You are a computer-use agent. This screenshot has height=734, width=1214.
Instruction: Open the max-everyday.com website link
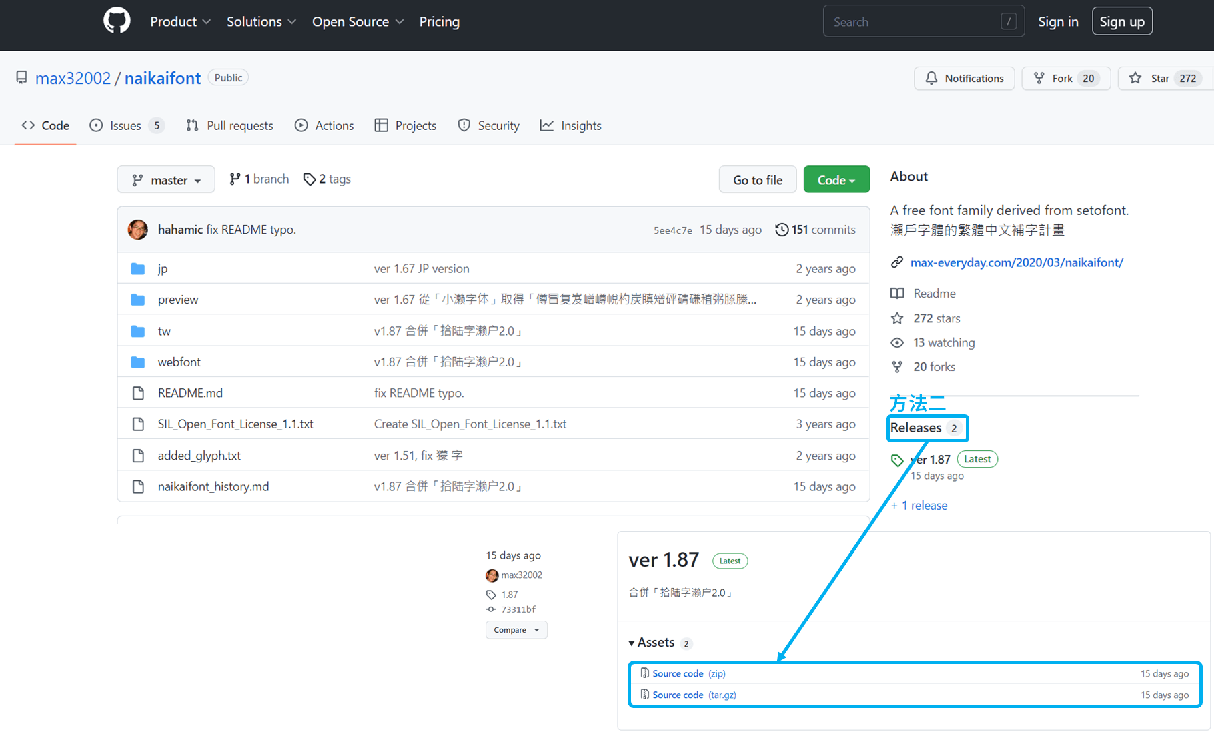click(x=1017, y=262)
